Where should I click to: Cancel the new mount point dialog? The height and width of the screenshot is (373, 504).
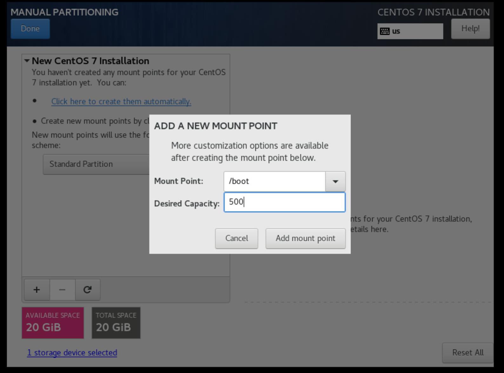click(x=237, y=238)
